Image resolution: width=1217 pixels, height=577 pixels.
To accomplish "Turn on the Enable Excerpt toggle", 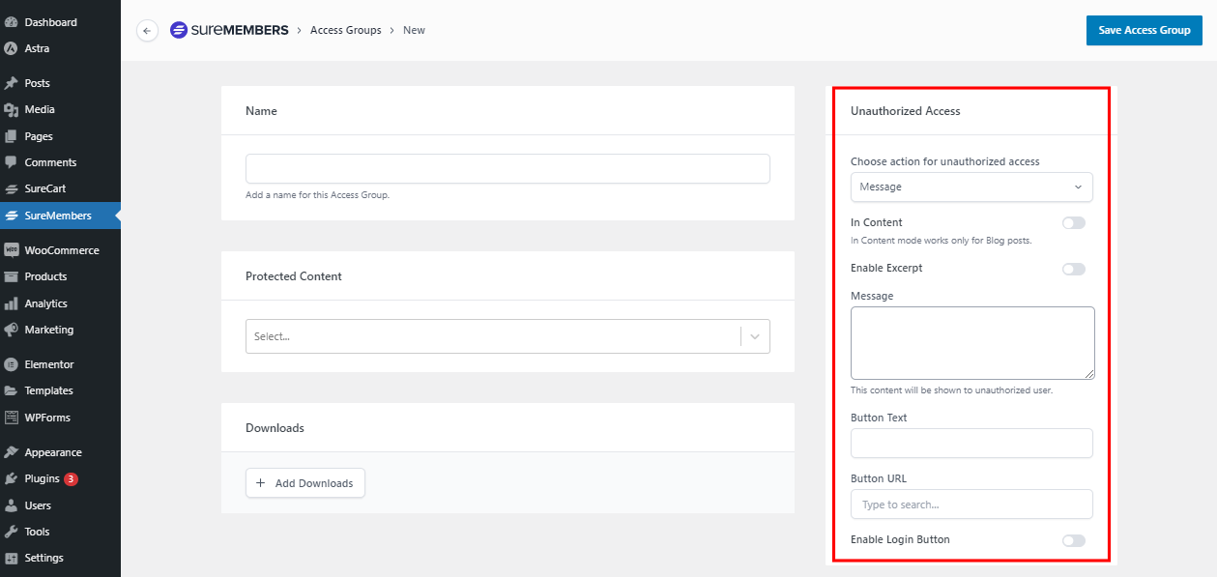I will (x=1073, y=269).
